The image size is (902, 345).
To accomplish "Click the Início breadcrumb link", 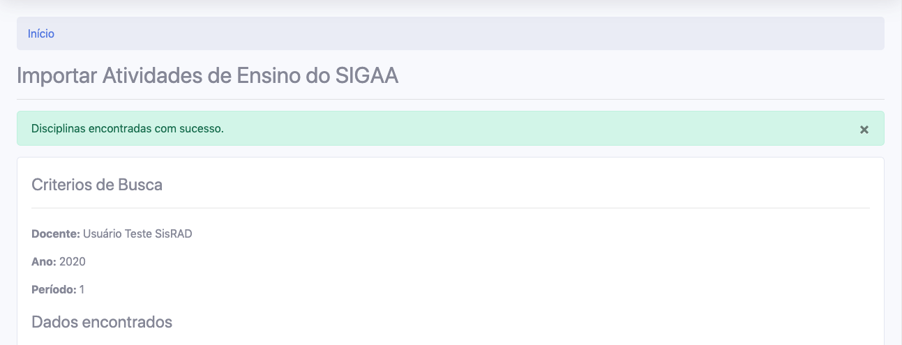I will [x=41, y=33].
